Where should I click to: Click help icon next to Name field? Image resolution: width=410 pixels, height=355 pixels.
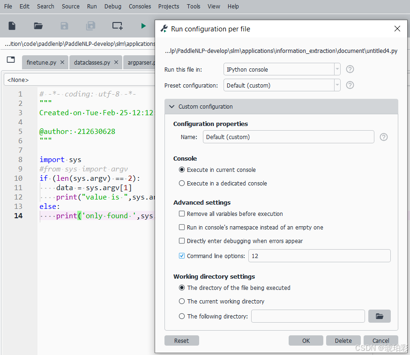[x=384, y=137]
